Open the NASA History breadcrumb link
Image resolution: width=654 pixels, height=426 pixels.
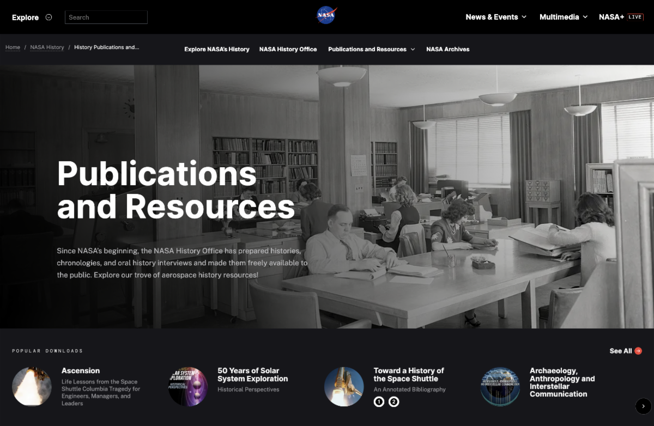coord(47,47)
